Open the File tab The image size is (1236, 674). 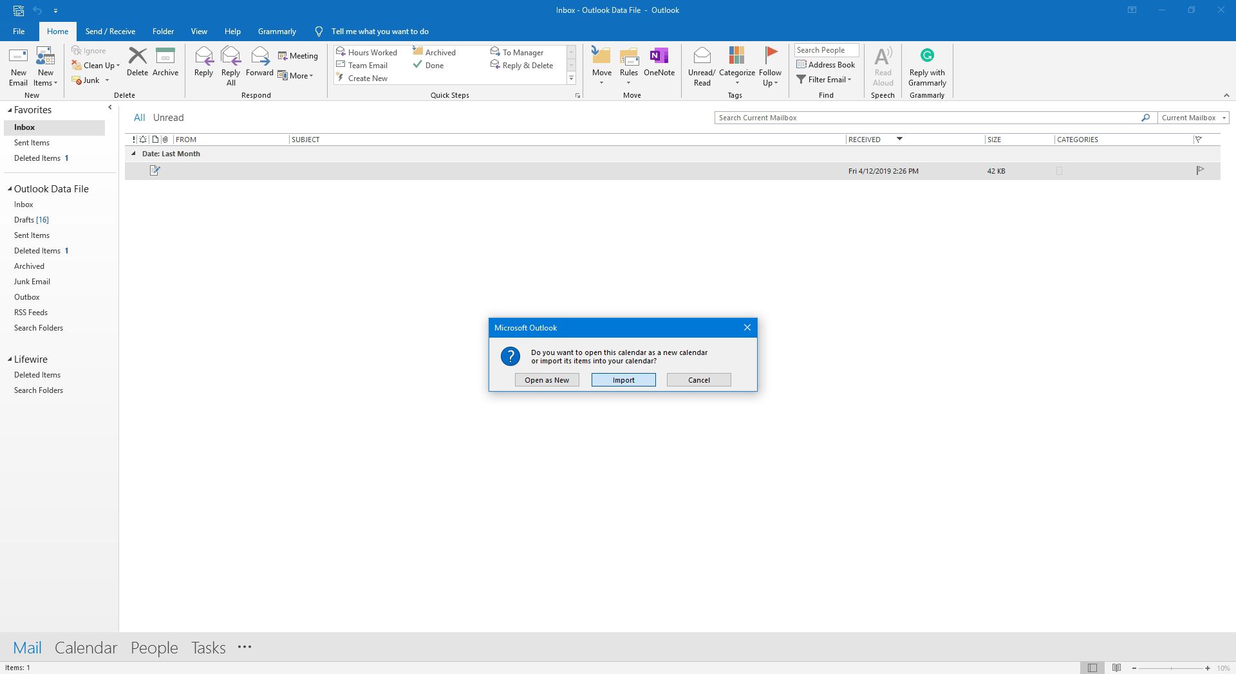click(x=19, y=31)
